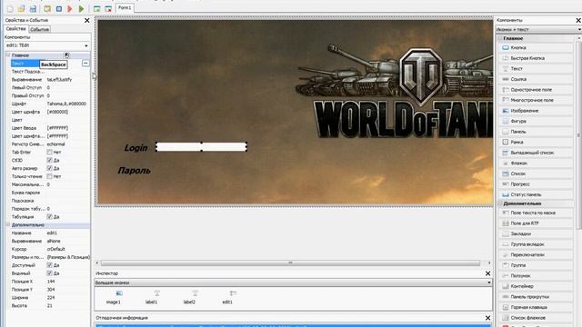The image size is (582, 327).
Task: Click the yellow toolbar icon after Save
Action: [x=47, y=8]
